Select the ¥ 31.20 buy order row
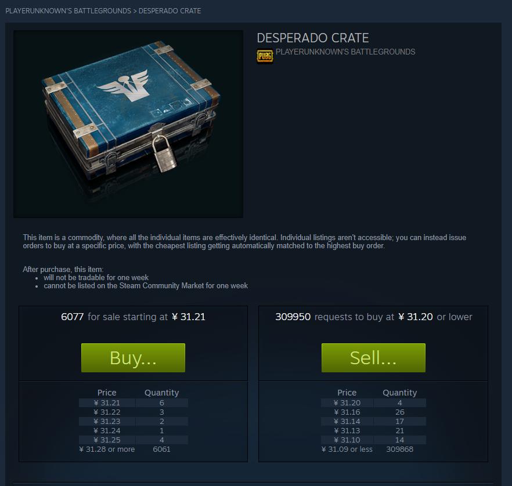Image resolution: width=512 pixels, height=486 pixels. 374,403
